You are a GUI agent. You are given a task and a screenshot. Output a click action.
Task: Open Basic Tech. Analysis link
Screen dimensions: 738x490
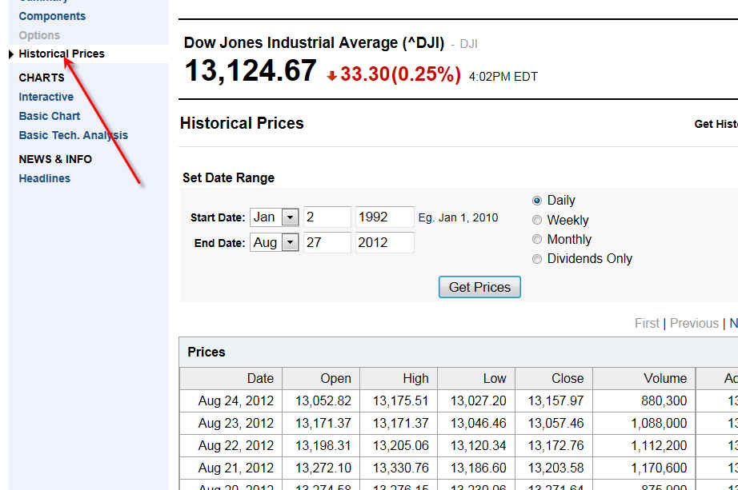point(73,135)
